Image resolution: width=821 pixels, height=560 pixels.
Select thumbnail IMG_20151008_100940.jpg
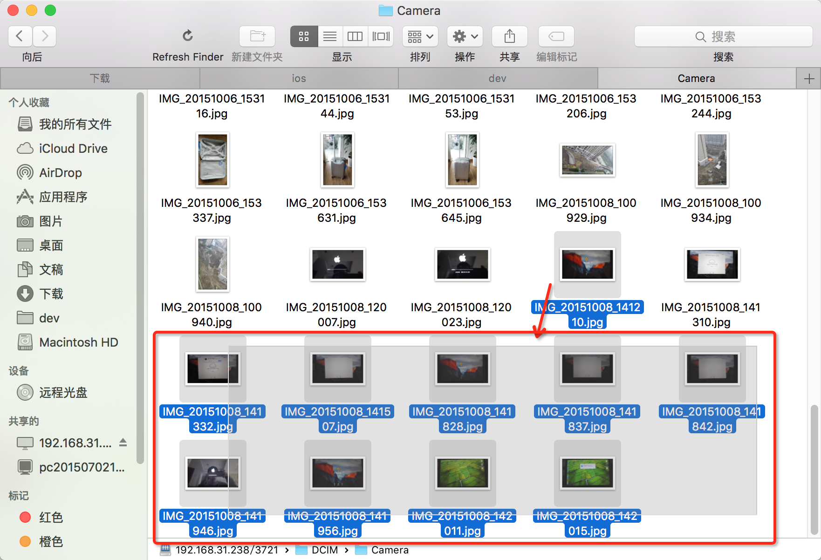click(x=212, y=264)
